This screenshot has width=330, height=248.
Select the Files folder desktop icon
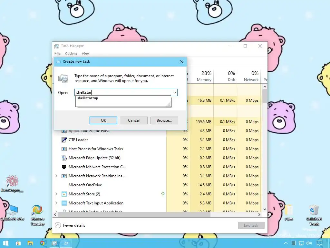point(289,212)
